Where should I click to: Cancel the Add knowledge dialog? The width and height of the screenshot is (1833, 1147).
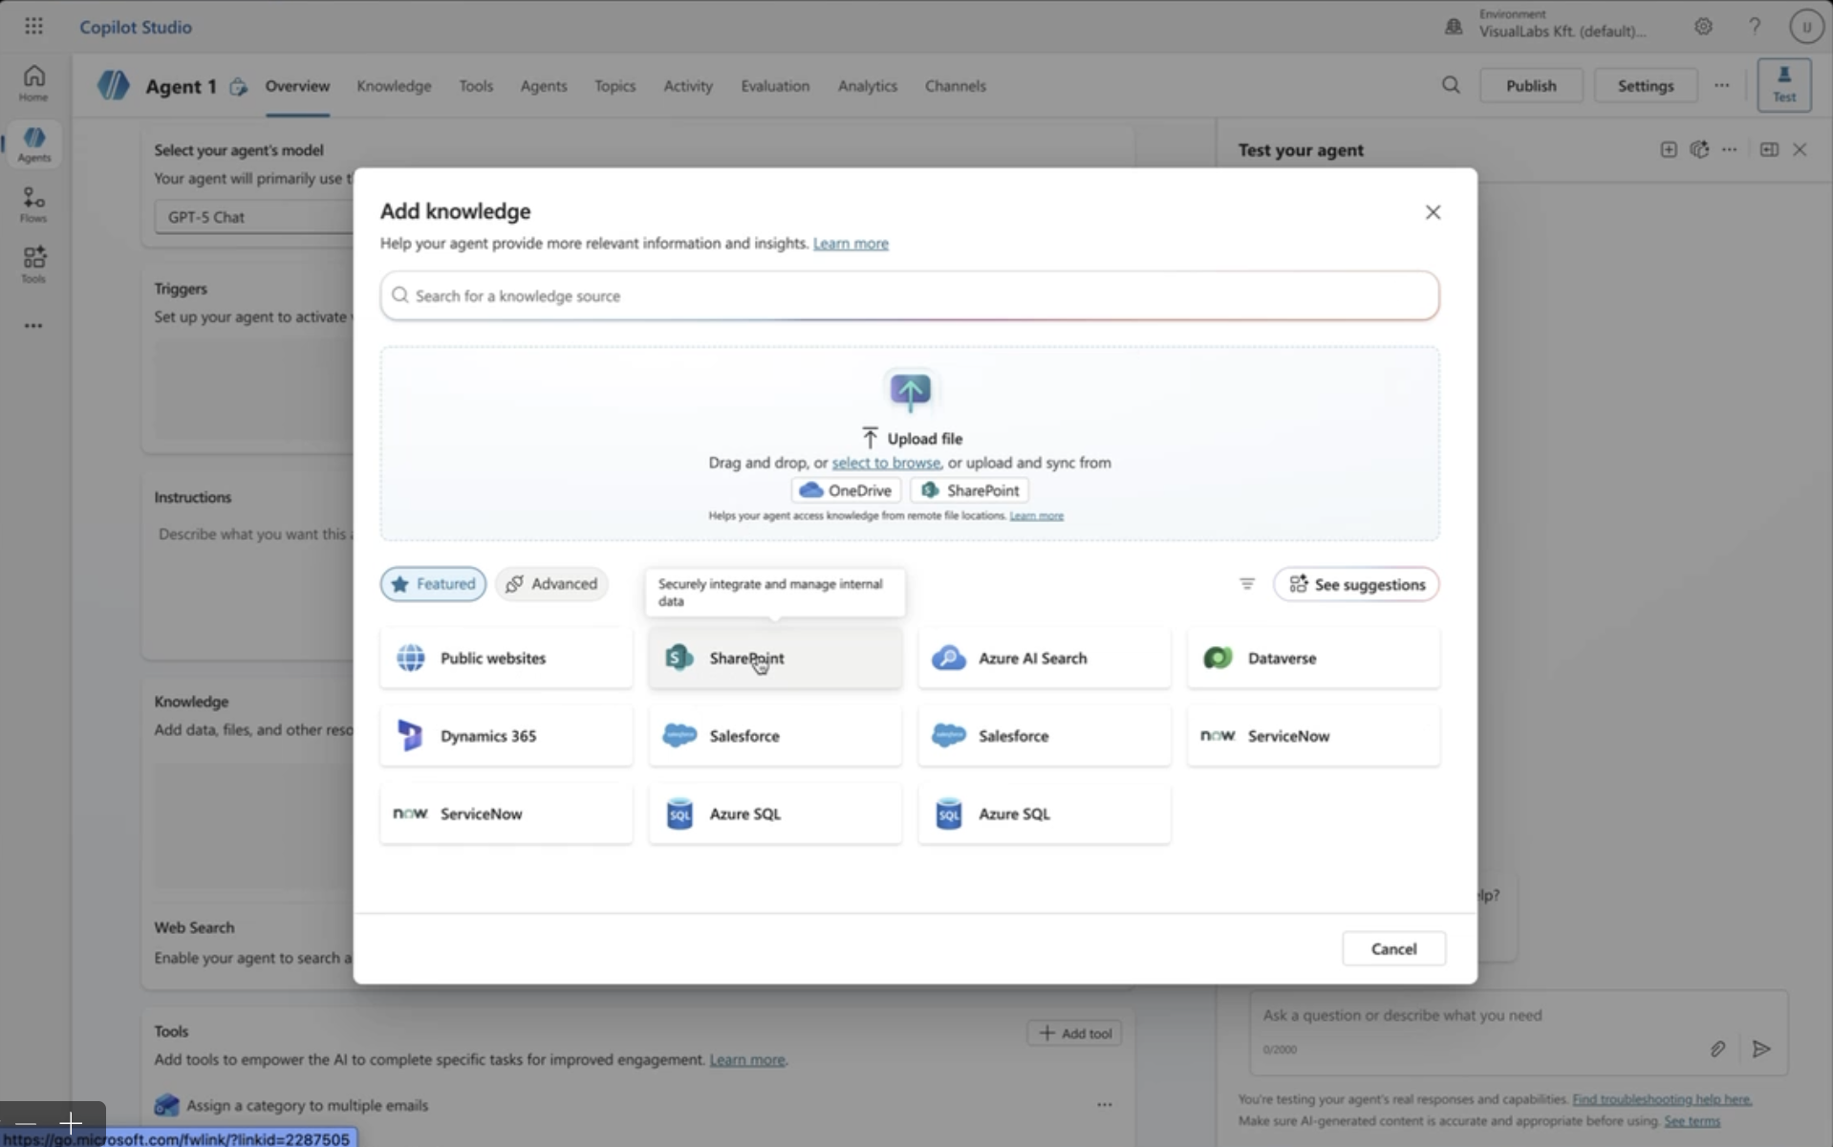click(x=1393, y=949)
